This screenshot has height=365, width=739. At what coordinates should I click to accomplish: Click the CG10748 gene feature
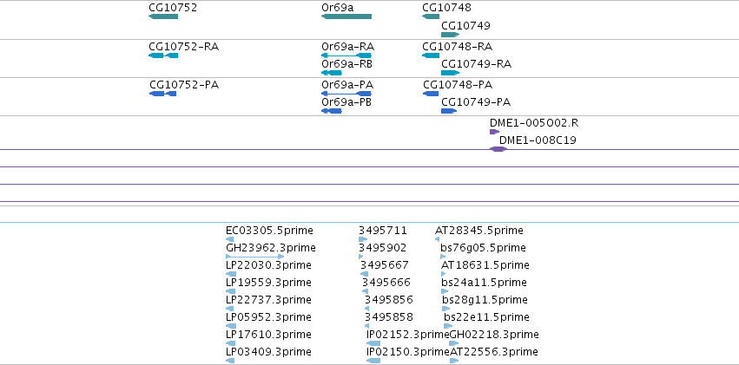(x=431, y=16)
